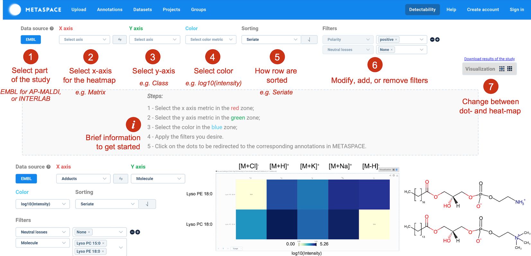This screenshot has width=531, height=256.
Task: Toggle sort direction next to log10(Intensity) row Seriate
Action: [147, 204]
